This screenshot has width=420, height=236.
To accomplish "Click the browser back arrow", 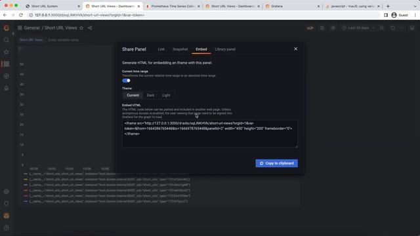I will [5, 15].
